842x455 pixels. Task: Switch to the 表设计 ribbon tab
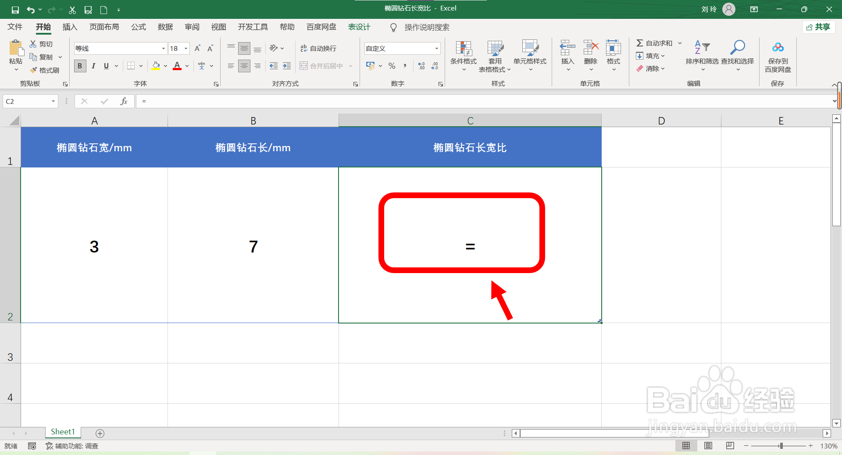coord(358,27)
